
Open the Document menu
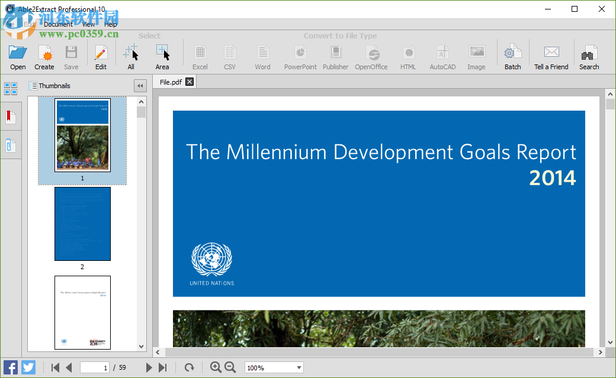58,24
